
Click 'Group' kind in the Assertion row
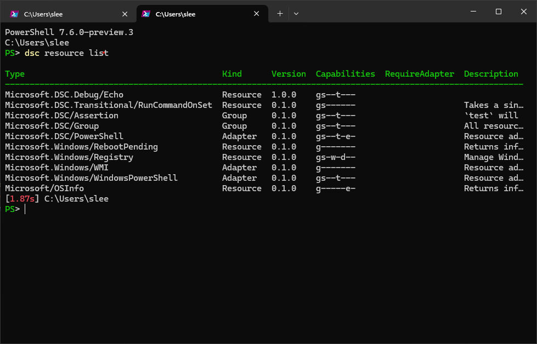click(x=234, y=116)
